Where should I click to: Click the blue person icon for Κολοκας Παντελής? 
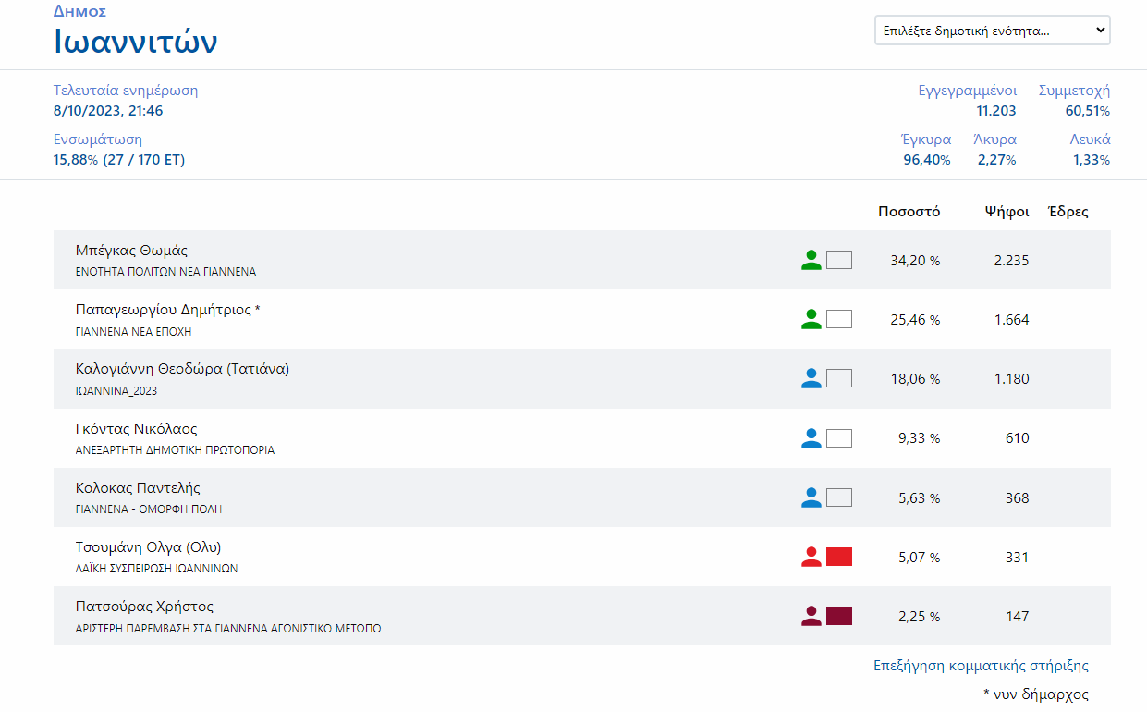(x=811, y=497)
